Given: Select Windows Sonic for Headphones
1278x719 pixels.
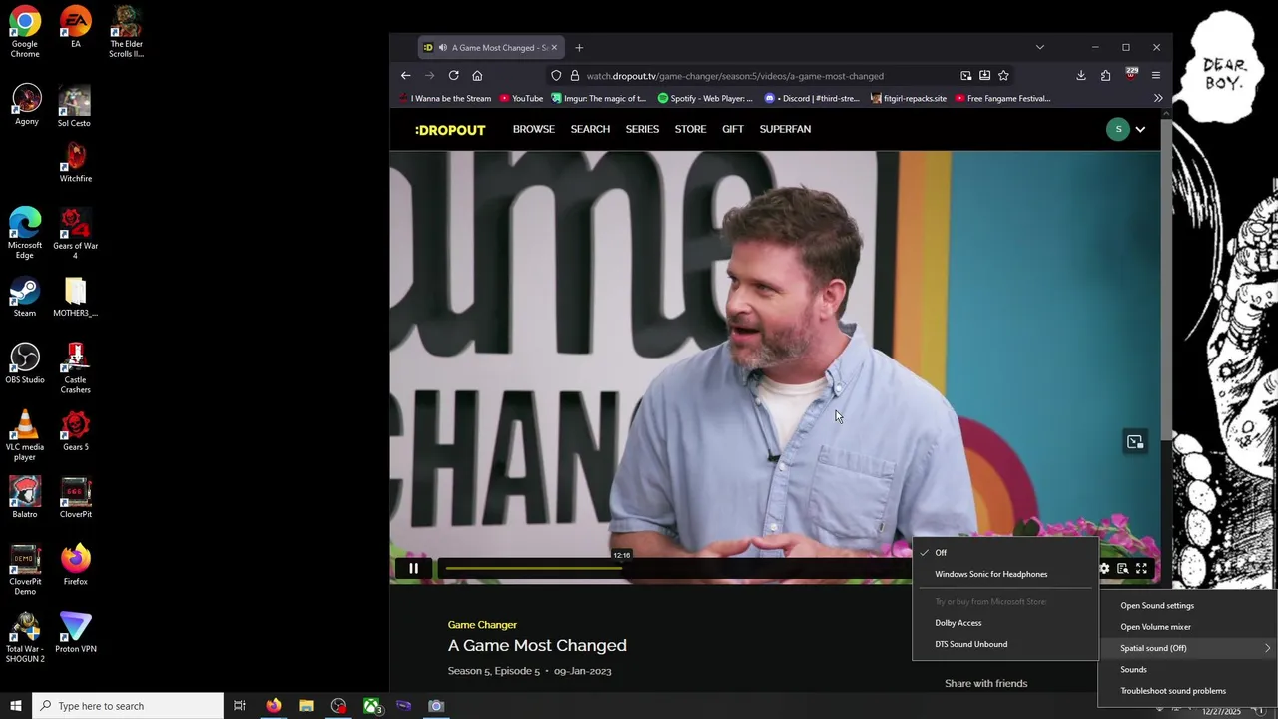Looking at the screenshot, I should pos(1005,574).
